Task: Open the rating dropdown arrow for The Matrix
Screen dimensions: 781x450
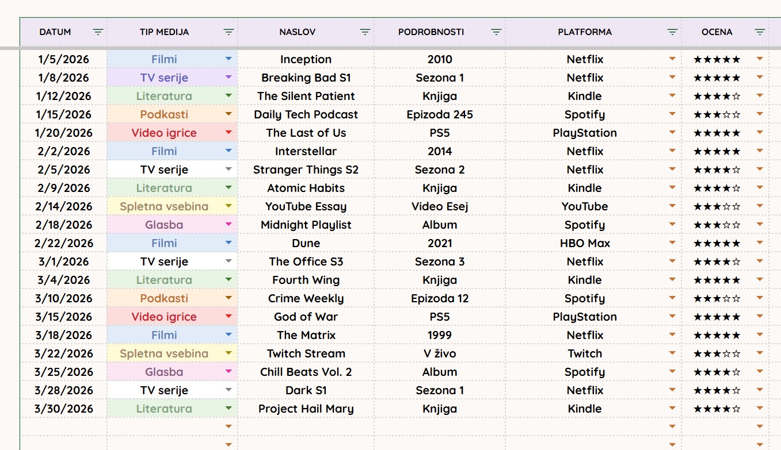Action: coord(760,334)
